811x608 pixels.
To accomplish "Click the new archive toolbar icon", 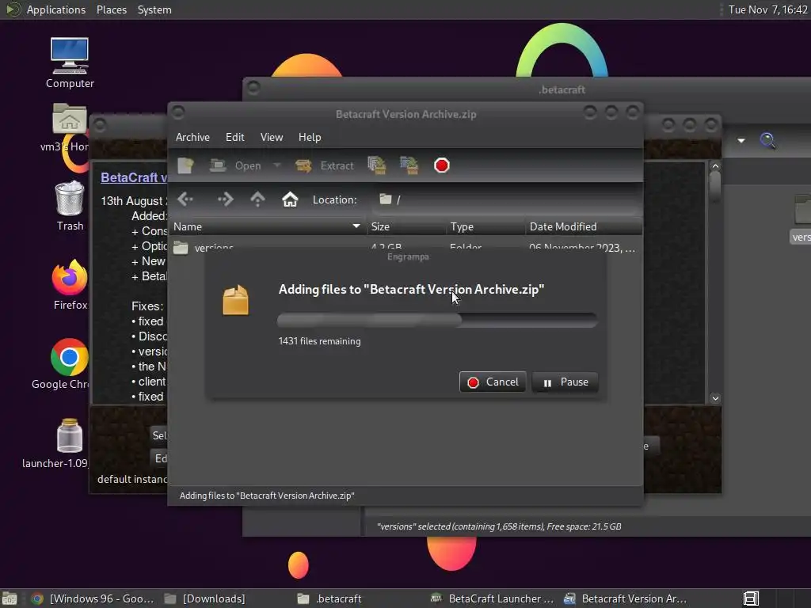I will click(185, 165).
